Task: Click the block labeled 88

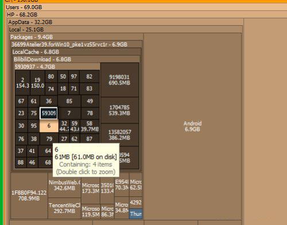Action: pos(21,162)
